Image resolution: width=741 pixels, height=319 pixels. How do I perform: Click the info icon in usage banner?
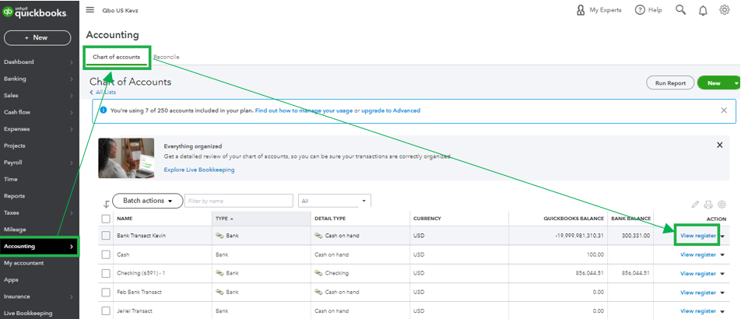tap(104, 110)
